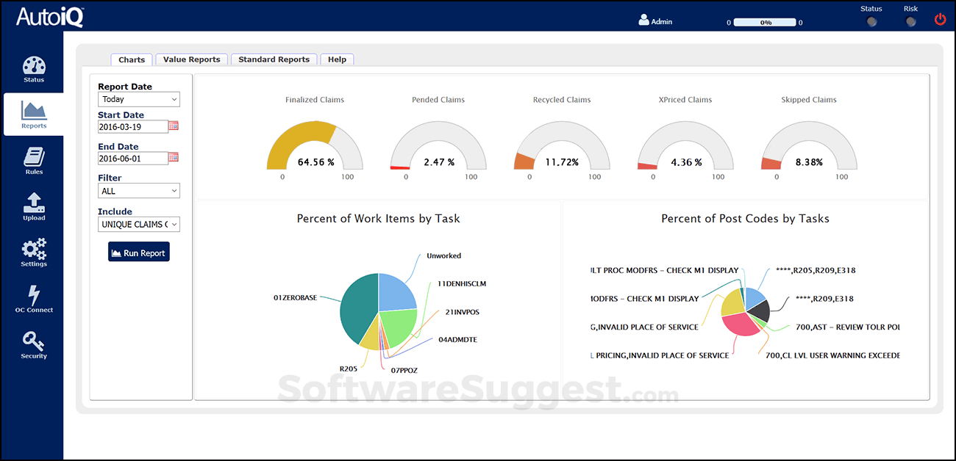Click inside the End Date input field

point(132,158)
